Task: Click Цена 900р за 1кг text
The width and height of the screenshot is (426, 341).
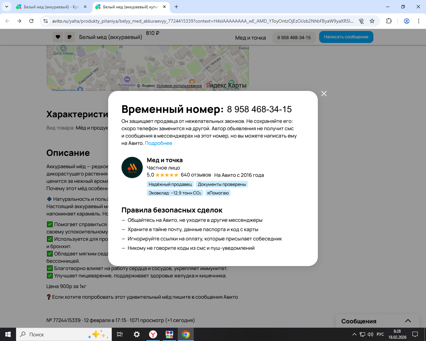Action: (x=66, y=286)
